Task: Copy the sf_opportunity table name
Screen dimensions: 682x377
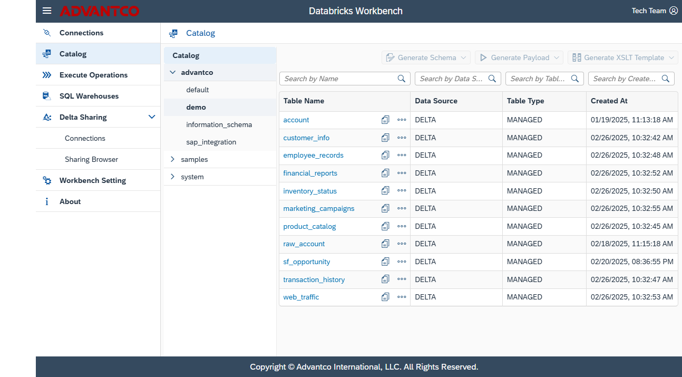Action: pyautogui.click(x=385, y=262)
